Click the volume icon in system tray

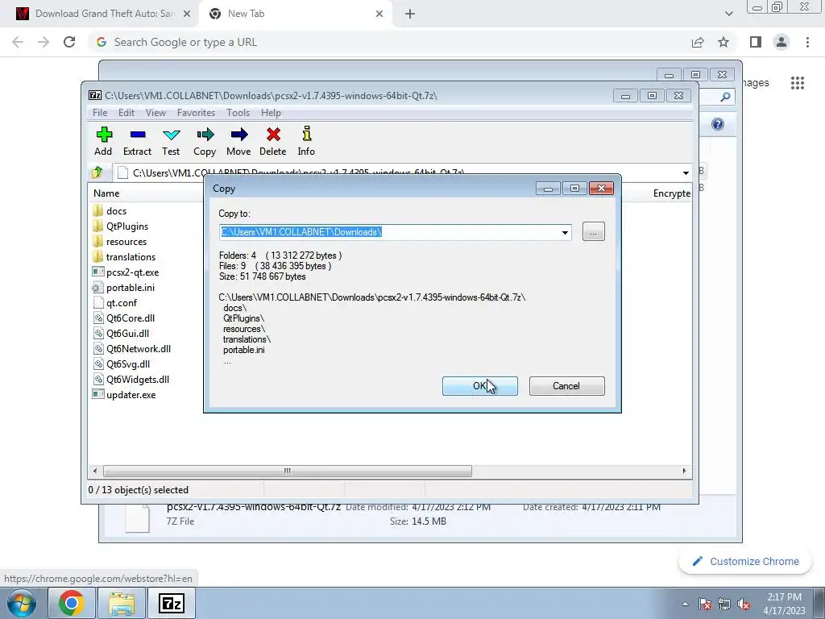(744, 604)
